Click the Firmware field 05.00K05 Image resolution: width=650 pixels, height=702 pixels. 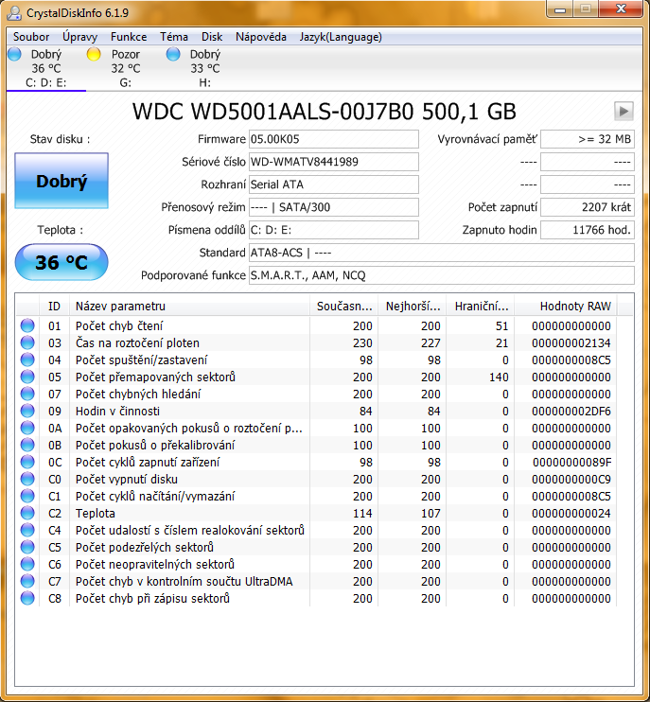point(333,139)
